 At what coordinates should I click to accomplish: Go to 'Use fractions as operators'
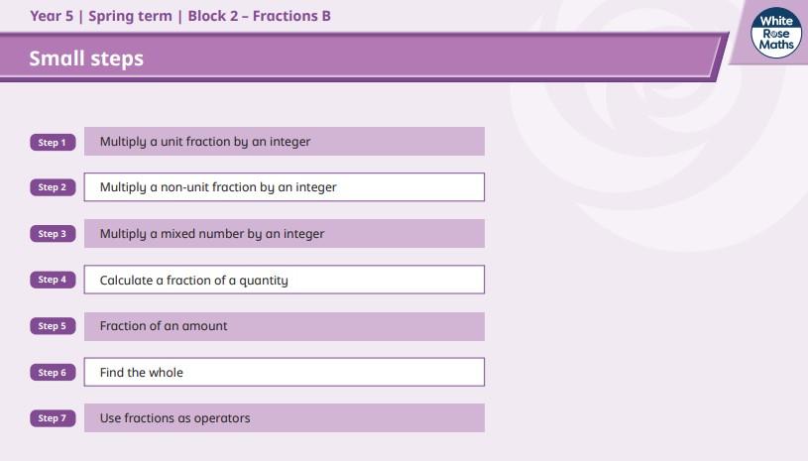pos(285,418)
